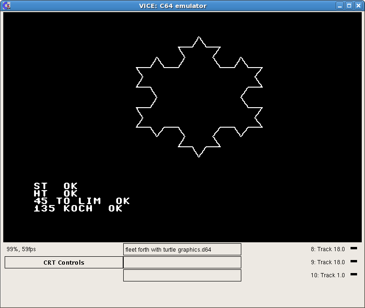Click the fleet forth with turtle graphics.d64 field

pos(182,249)
